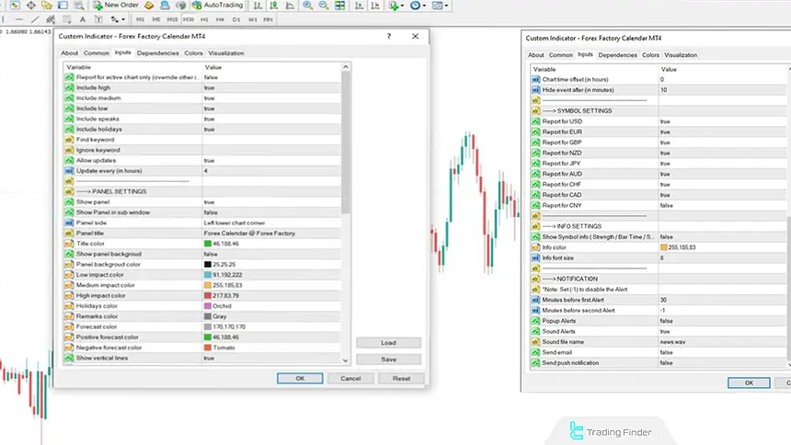791x445 pixels.
Task: Select M15 timeframe button
Action: [x=173, y=19]
